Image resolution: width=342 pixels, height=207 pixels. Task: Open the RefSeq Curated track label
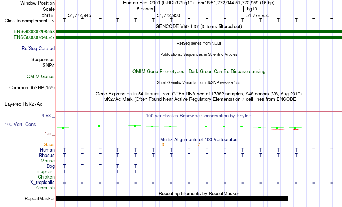click(38, 49)
